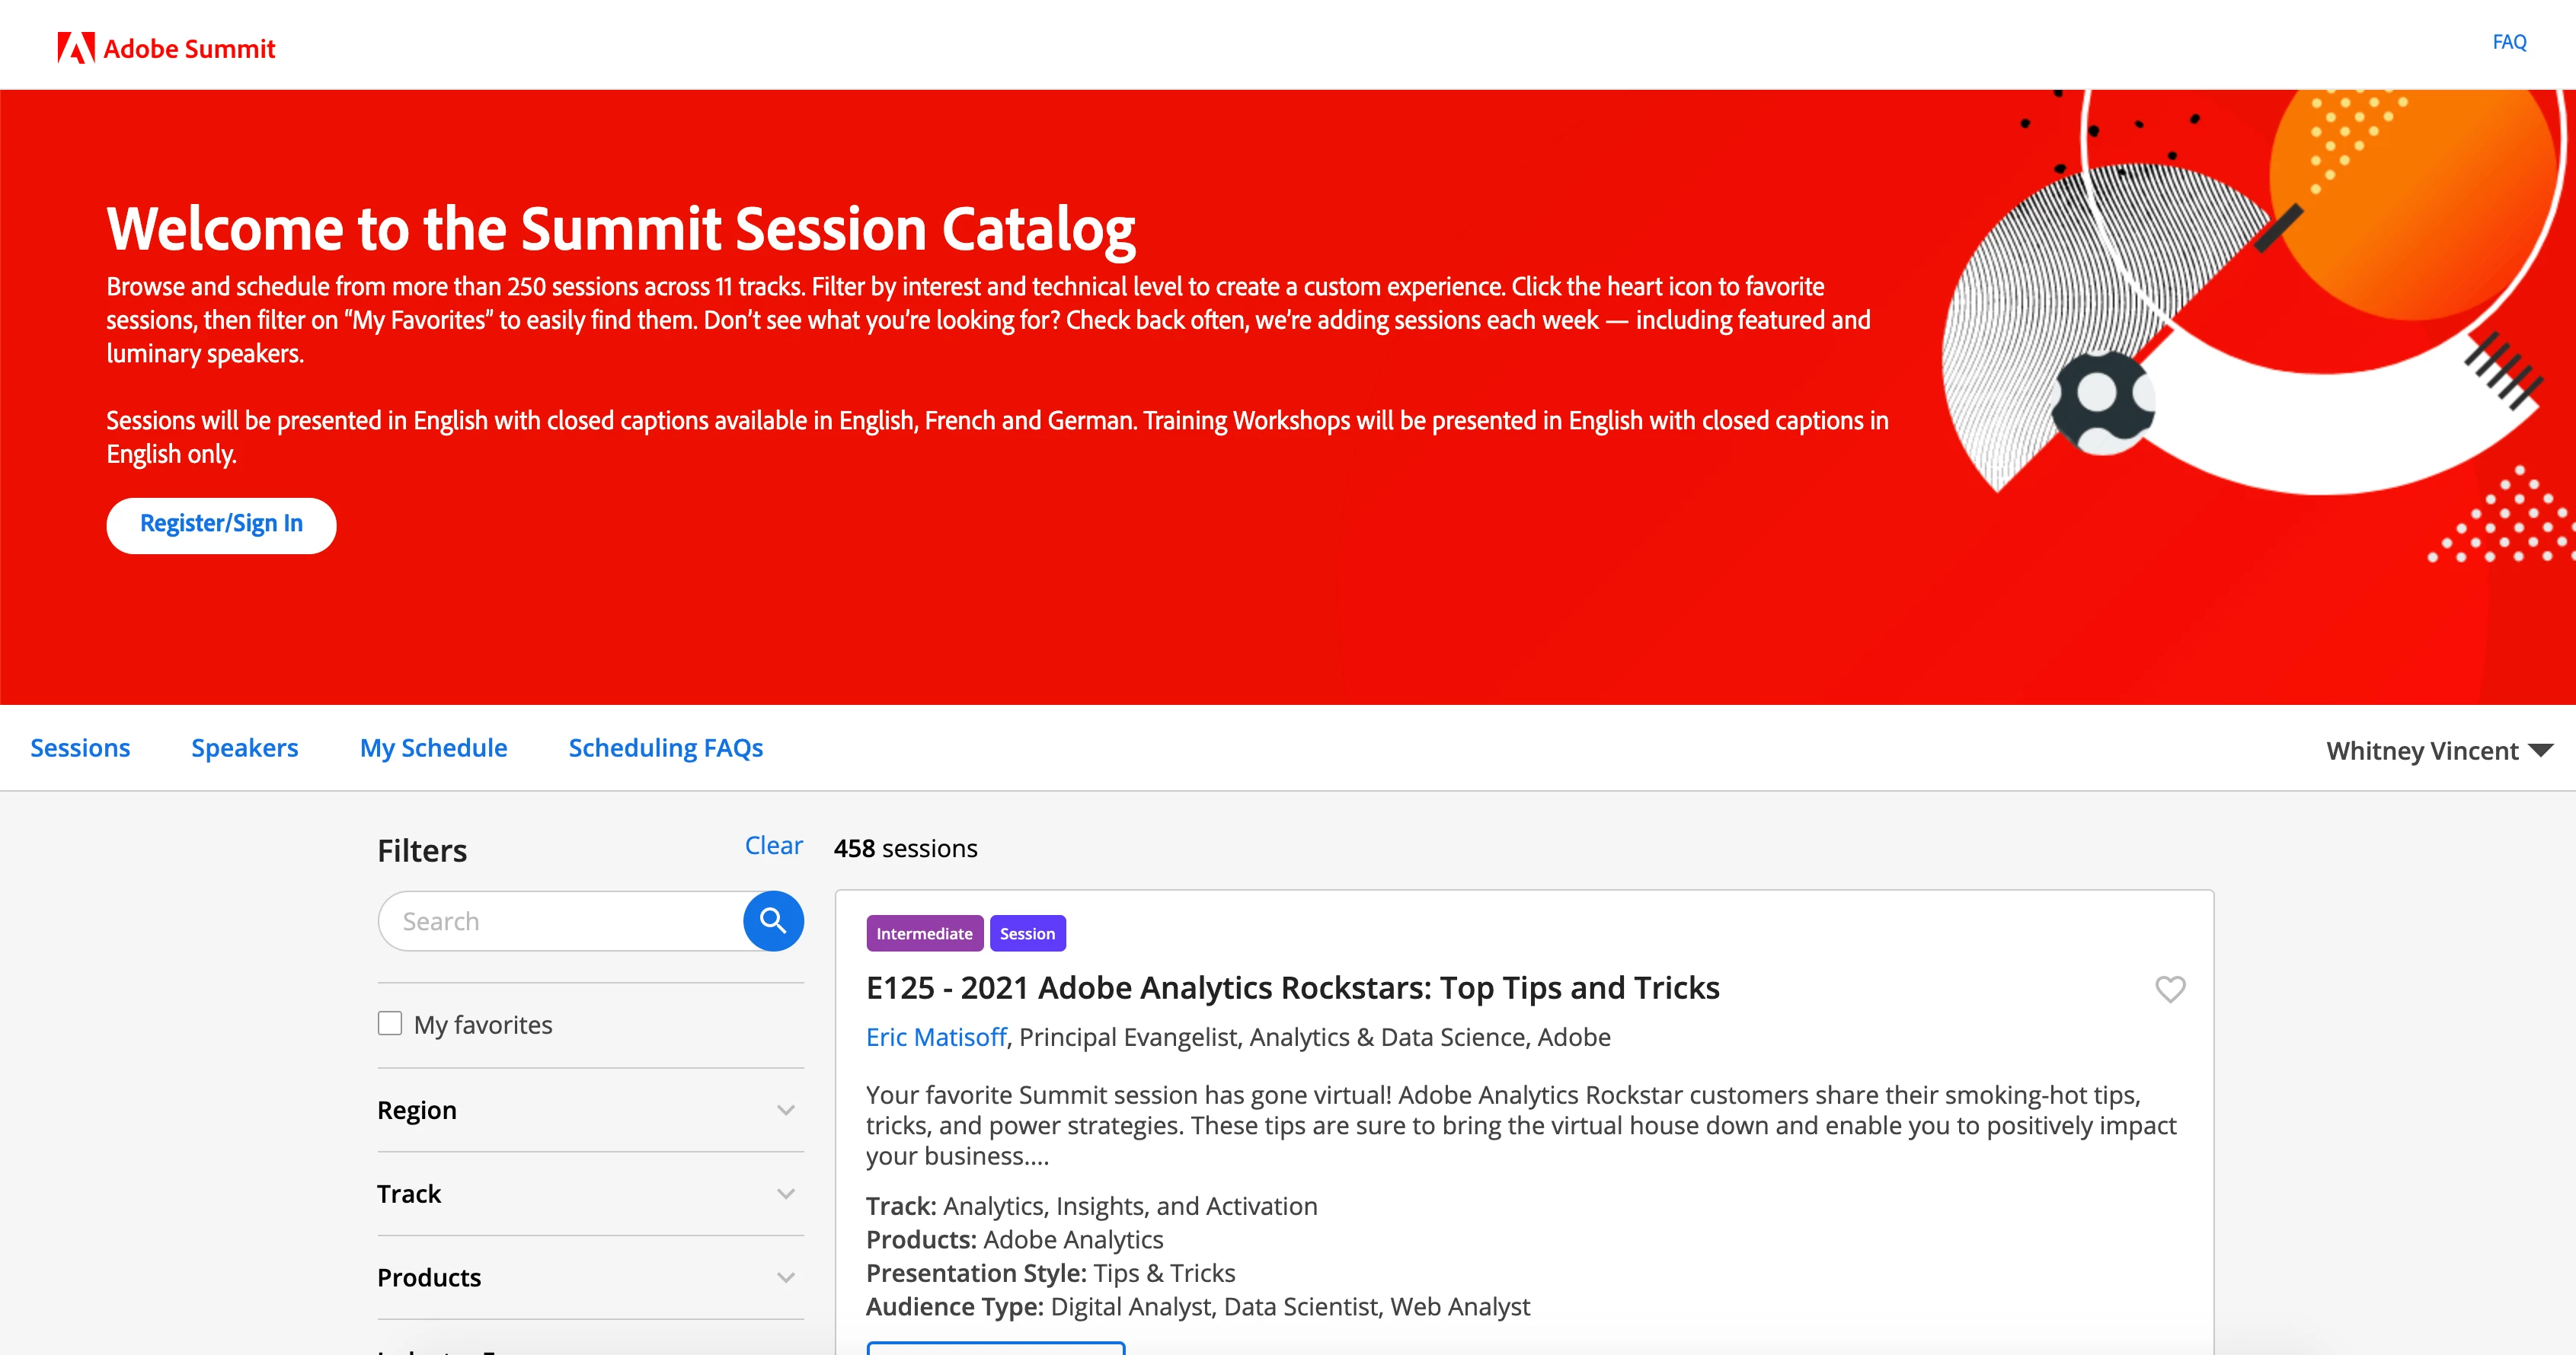
Task: Favorite session E125 with heart icon
Action: 2169,988
